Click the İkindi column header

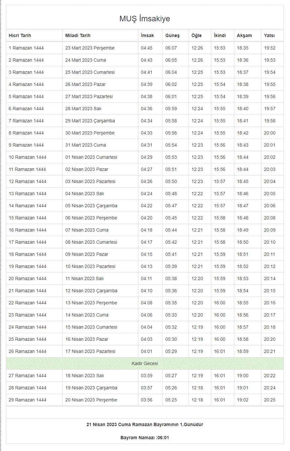click(220, 35)
